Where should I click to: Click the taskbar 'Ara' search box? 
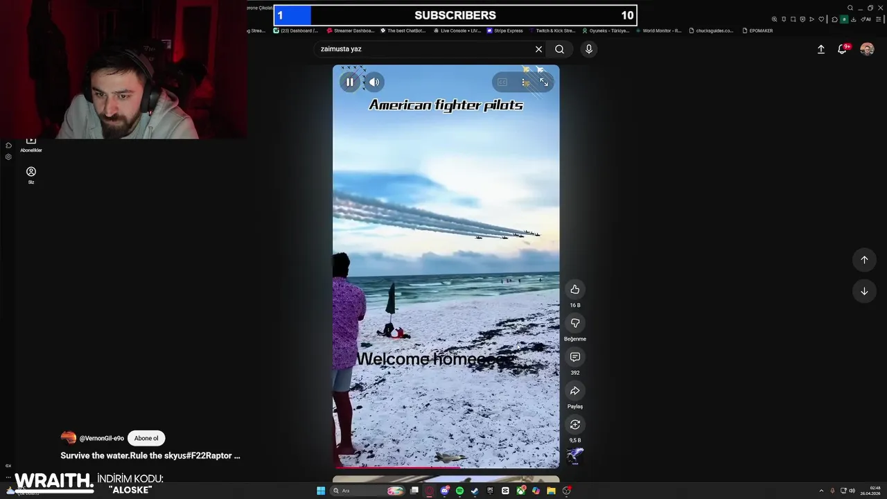[x=368, y=491]
